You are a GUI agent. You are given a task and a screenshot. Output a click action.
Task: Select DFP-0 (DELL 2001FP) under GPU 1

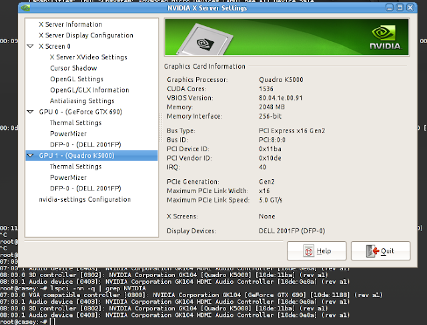pos(85,188)
